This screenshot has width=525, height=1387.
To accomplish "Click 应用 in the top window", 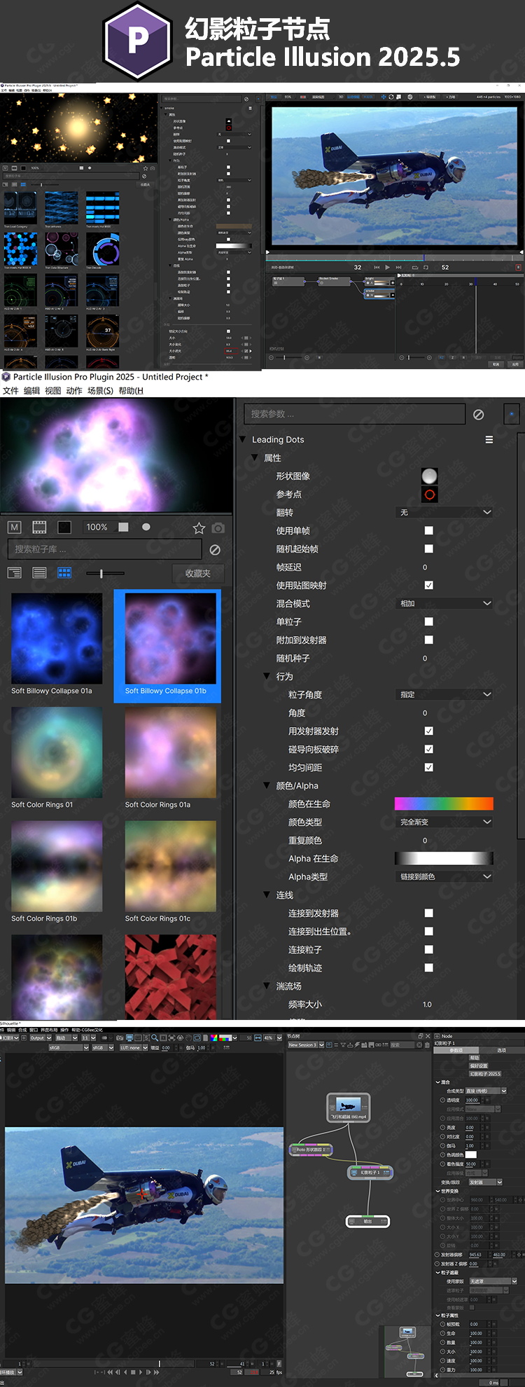I will [514, 364].
